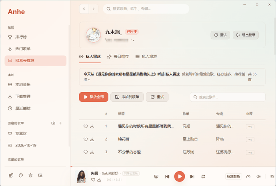Viewport: 276px width, 186px height.
Task: Click the import playlist icon beside 创建的歌单
Action: click(x=53, y=123)
